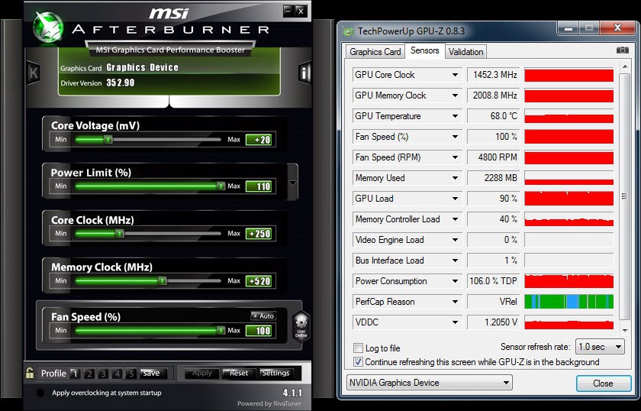
Task: Click the Fan Speed 100 value field
Action: (x=260, y=331)
